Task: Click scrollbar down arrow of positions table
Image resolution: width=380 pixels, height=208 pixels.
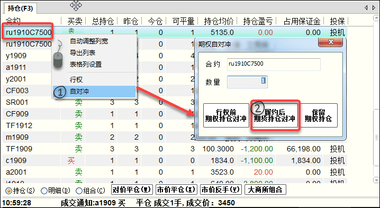Action: 376,180
